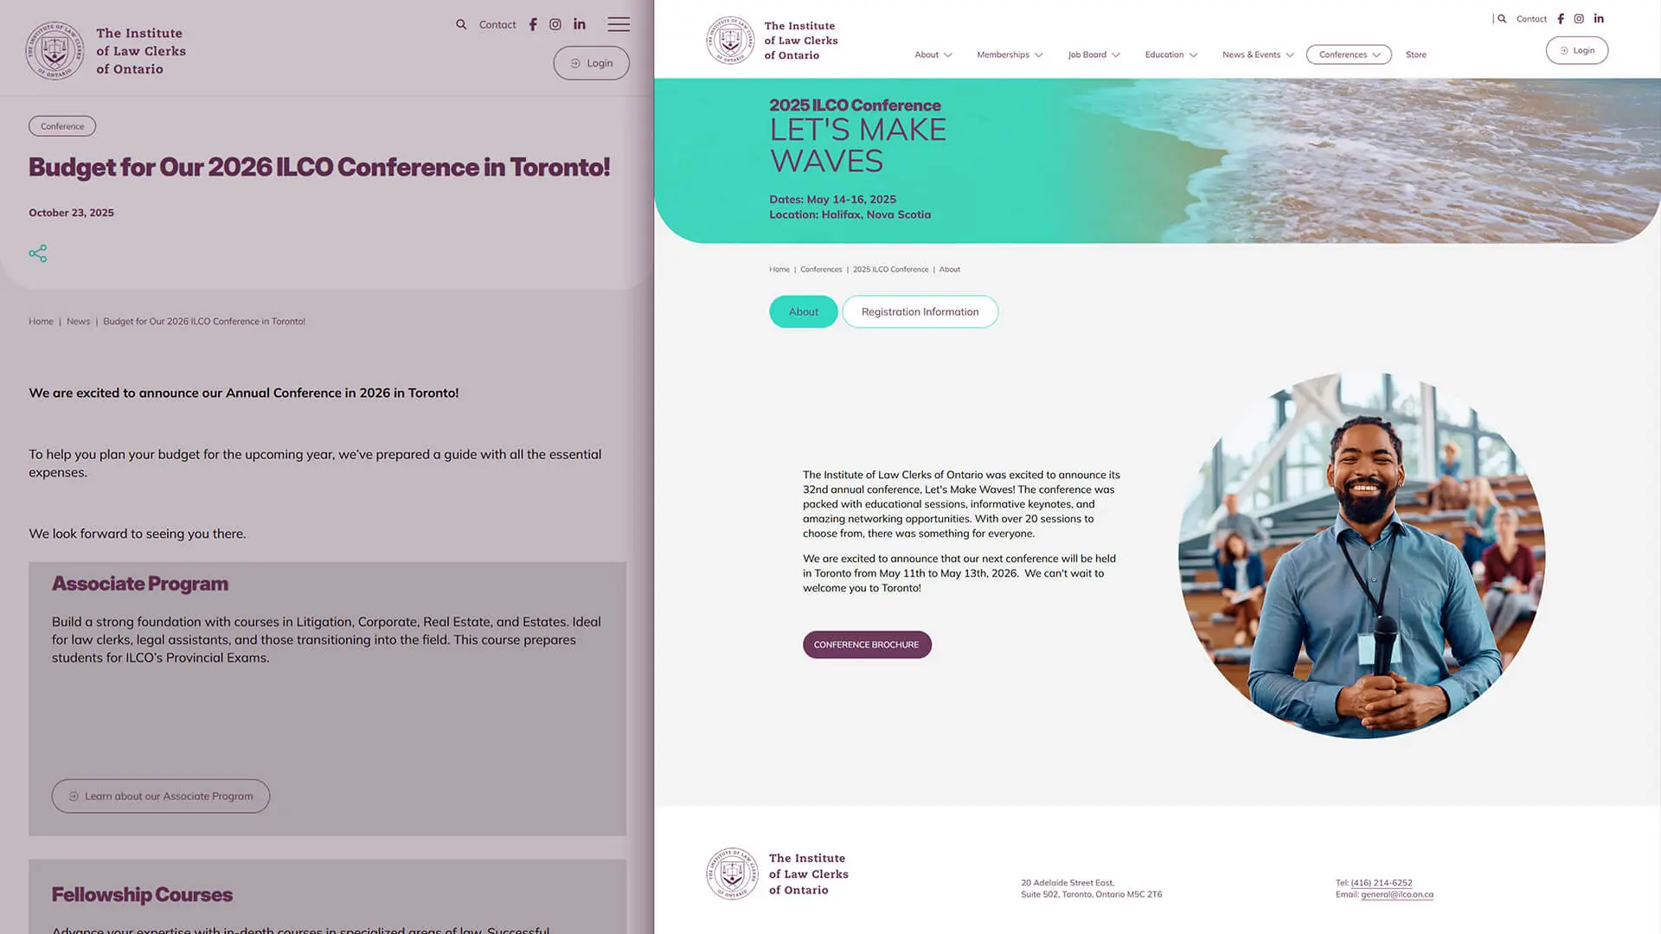Click the share icon below the date
The height and width of the screenshot is (934, 1661).
38,253
